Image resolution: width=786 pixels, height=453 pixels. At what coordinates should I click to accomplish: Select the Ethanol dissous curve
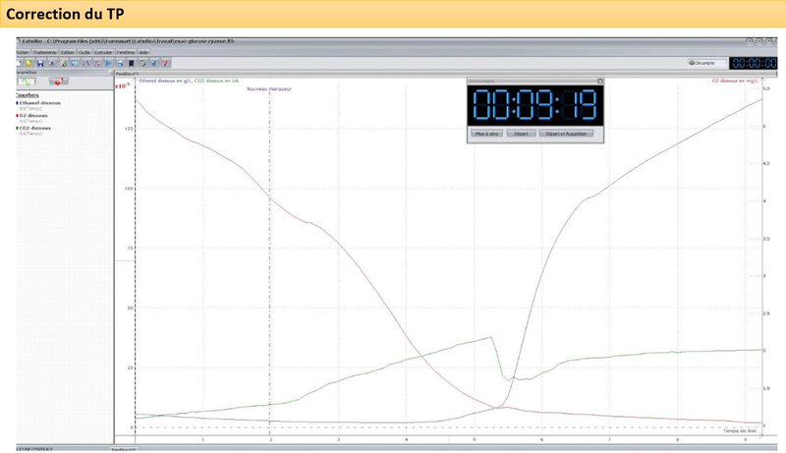[x=39, y=102]
